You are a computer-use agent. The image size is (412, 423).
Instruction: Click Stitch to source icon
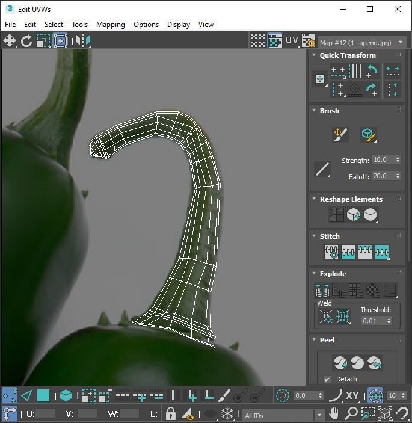365,252
